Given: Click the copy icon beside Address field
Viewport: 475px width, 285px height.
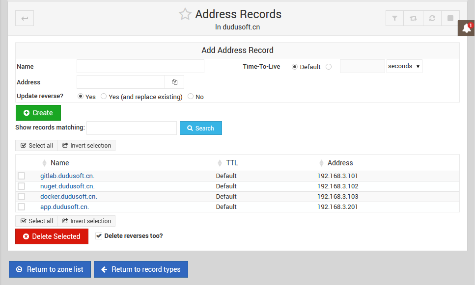Looking at the screenshot, I should [x=174, y=82].
